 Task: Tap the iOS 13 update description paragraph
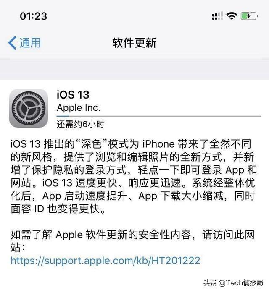(x=134, y=176)
